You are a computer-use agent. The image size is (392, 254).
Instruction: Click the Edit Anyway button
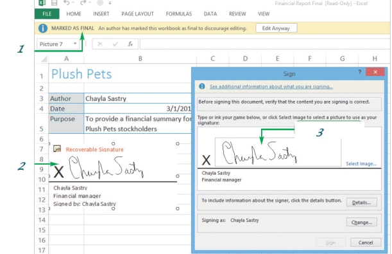[277, 28]
